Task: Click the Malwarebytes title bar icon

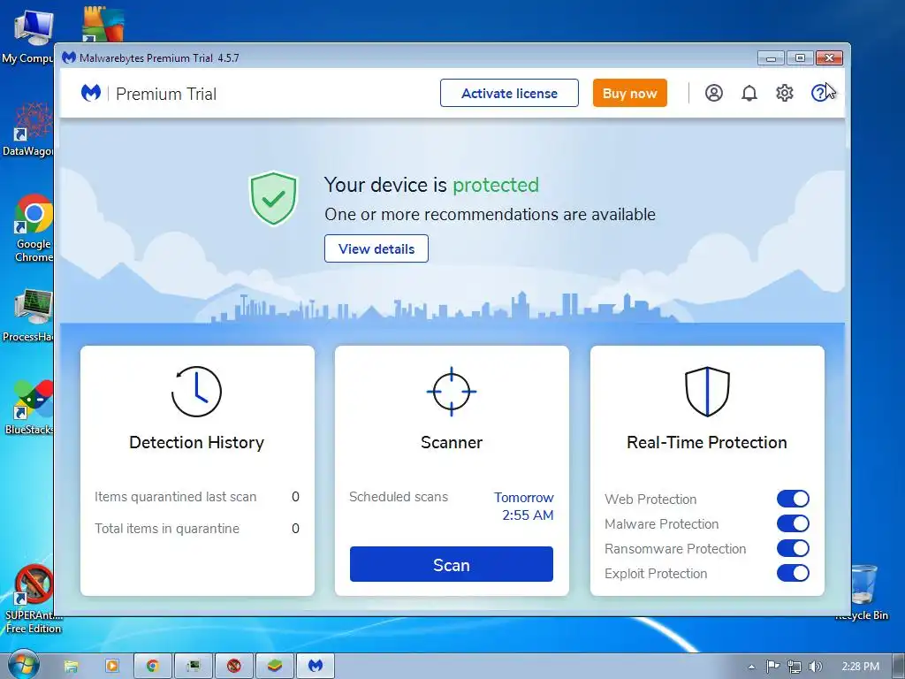Action: coord(69,57)
